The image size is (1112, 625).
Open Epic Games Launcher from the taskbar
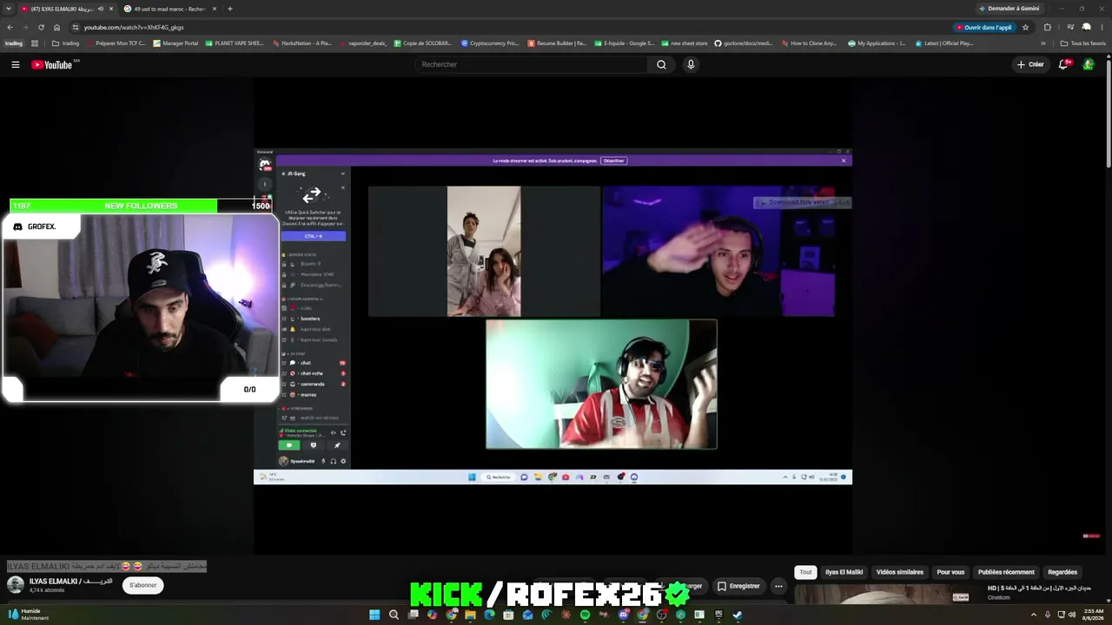(x=718, y=615)
